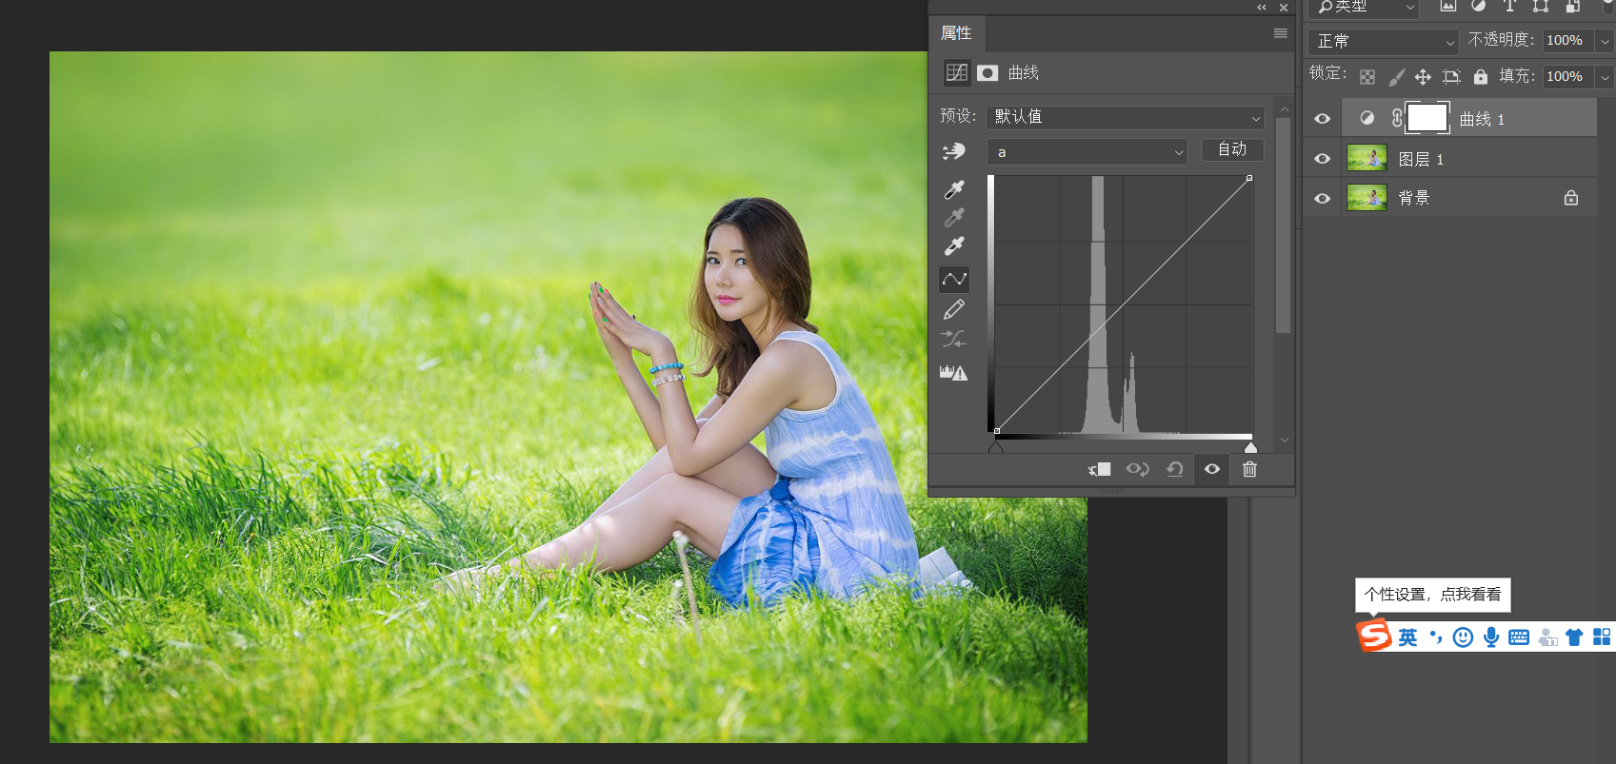
Task: Open the 预设 preset dropdown showing 默认值
Action: pos(1126,117)
